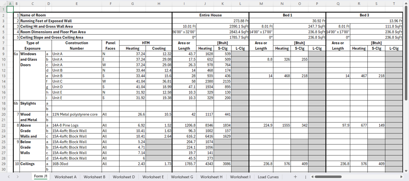Click the 'HTM' heading cell

[x=146, y=43]
